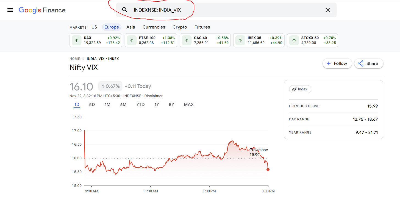Viewport: 400px width, 197px height.
Task: Click the Disclaimer link
Action: 153,96
